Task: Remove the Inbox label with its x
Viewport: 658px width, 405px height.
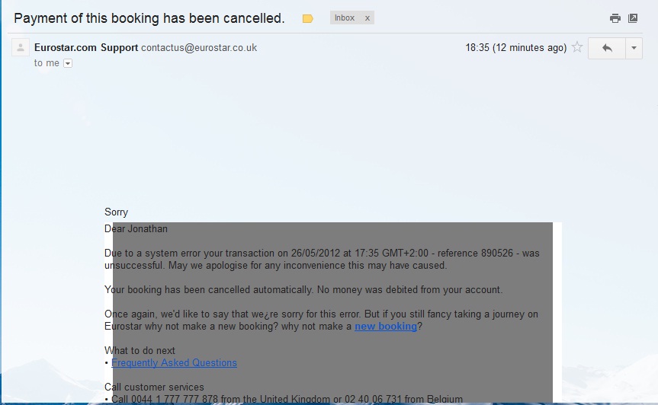Action: tap(367, 18)
